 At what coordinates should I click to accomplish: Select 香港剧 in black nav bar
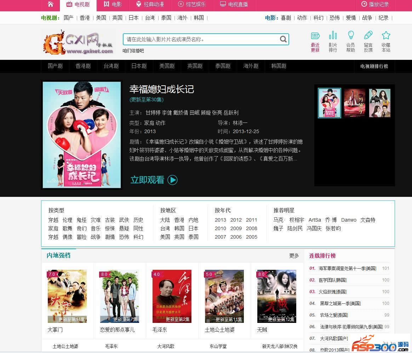point(83,66)
